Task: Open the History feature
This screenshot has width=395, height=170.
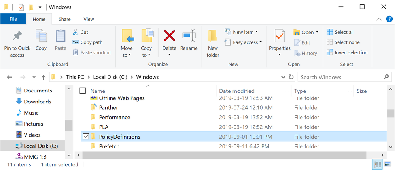Action: pyautogui.click(x=305, y=53)
